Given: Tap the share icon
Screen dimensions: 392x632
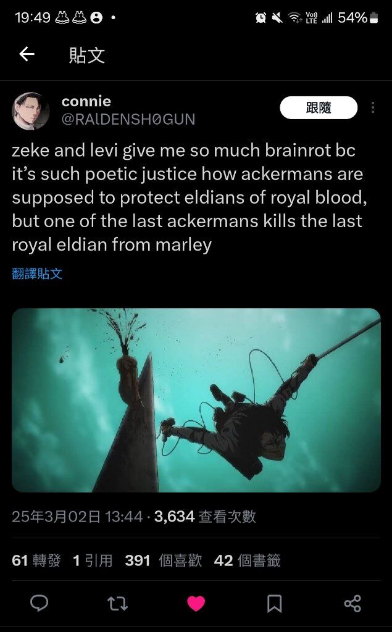Looking at the screenshot, I should pyautogui.click(x=352, y=604).
